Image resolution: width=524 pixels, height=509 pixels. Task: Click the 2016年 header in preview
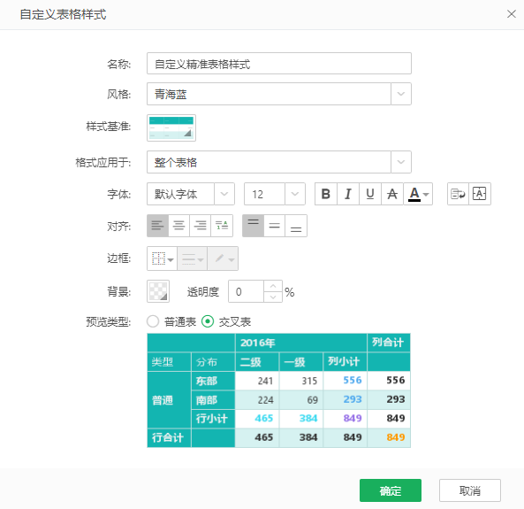pos(301,343)
